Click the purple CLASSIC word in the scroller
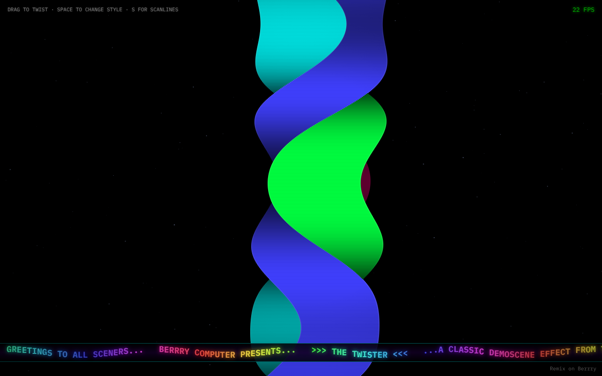 coord(466,350)
